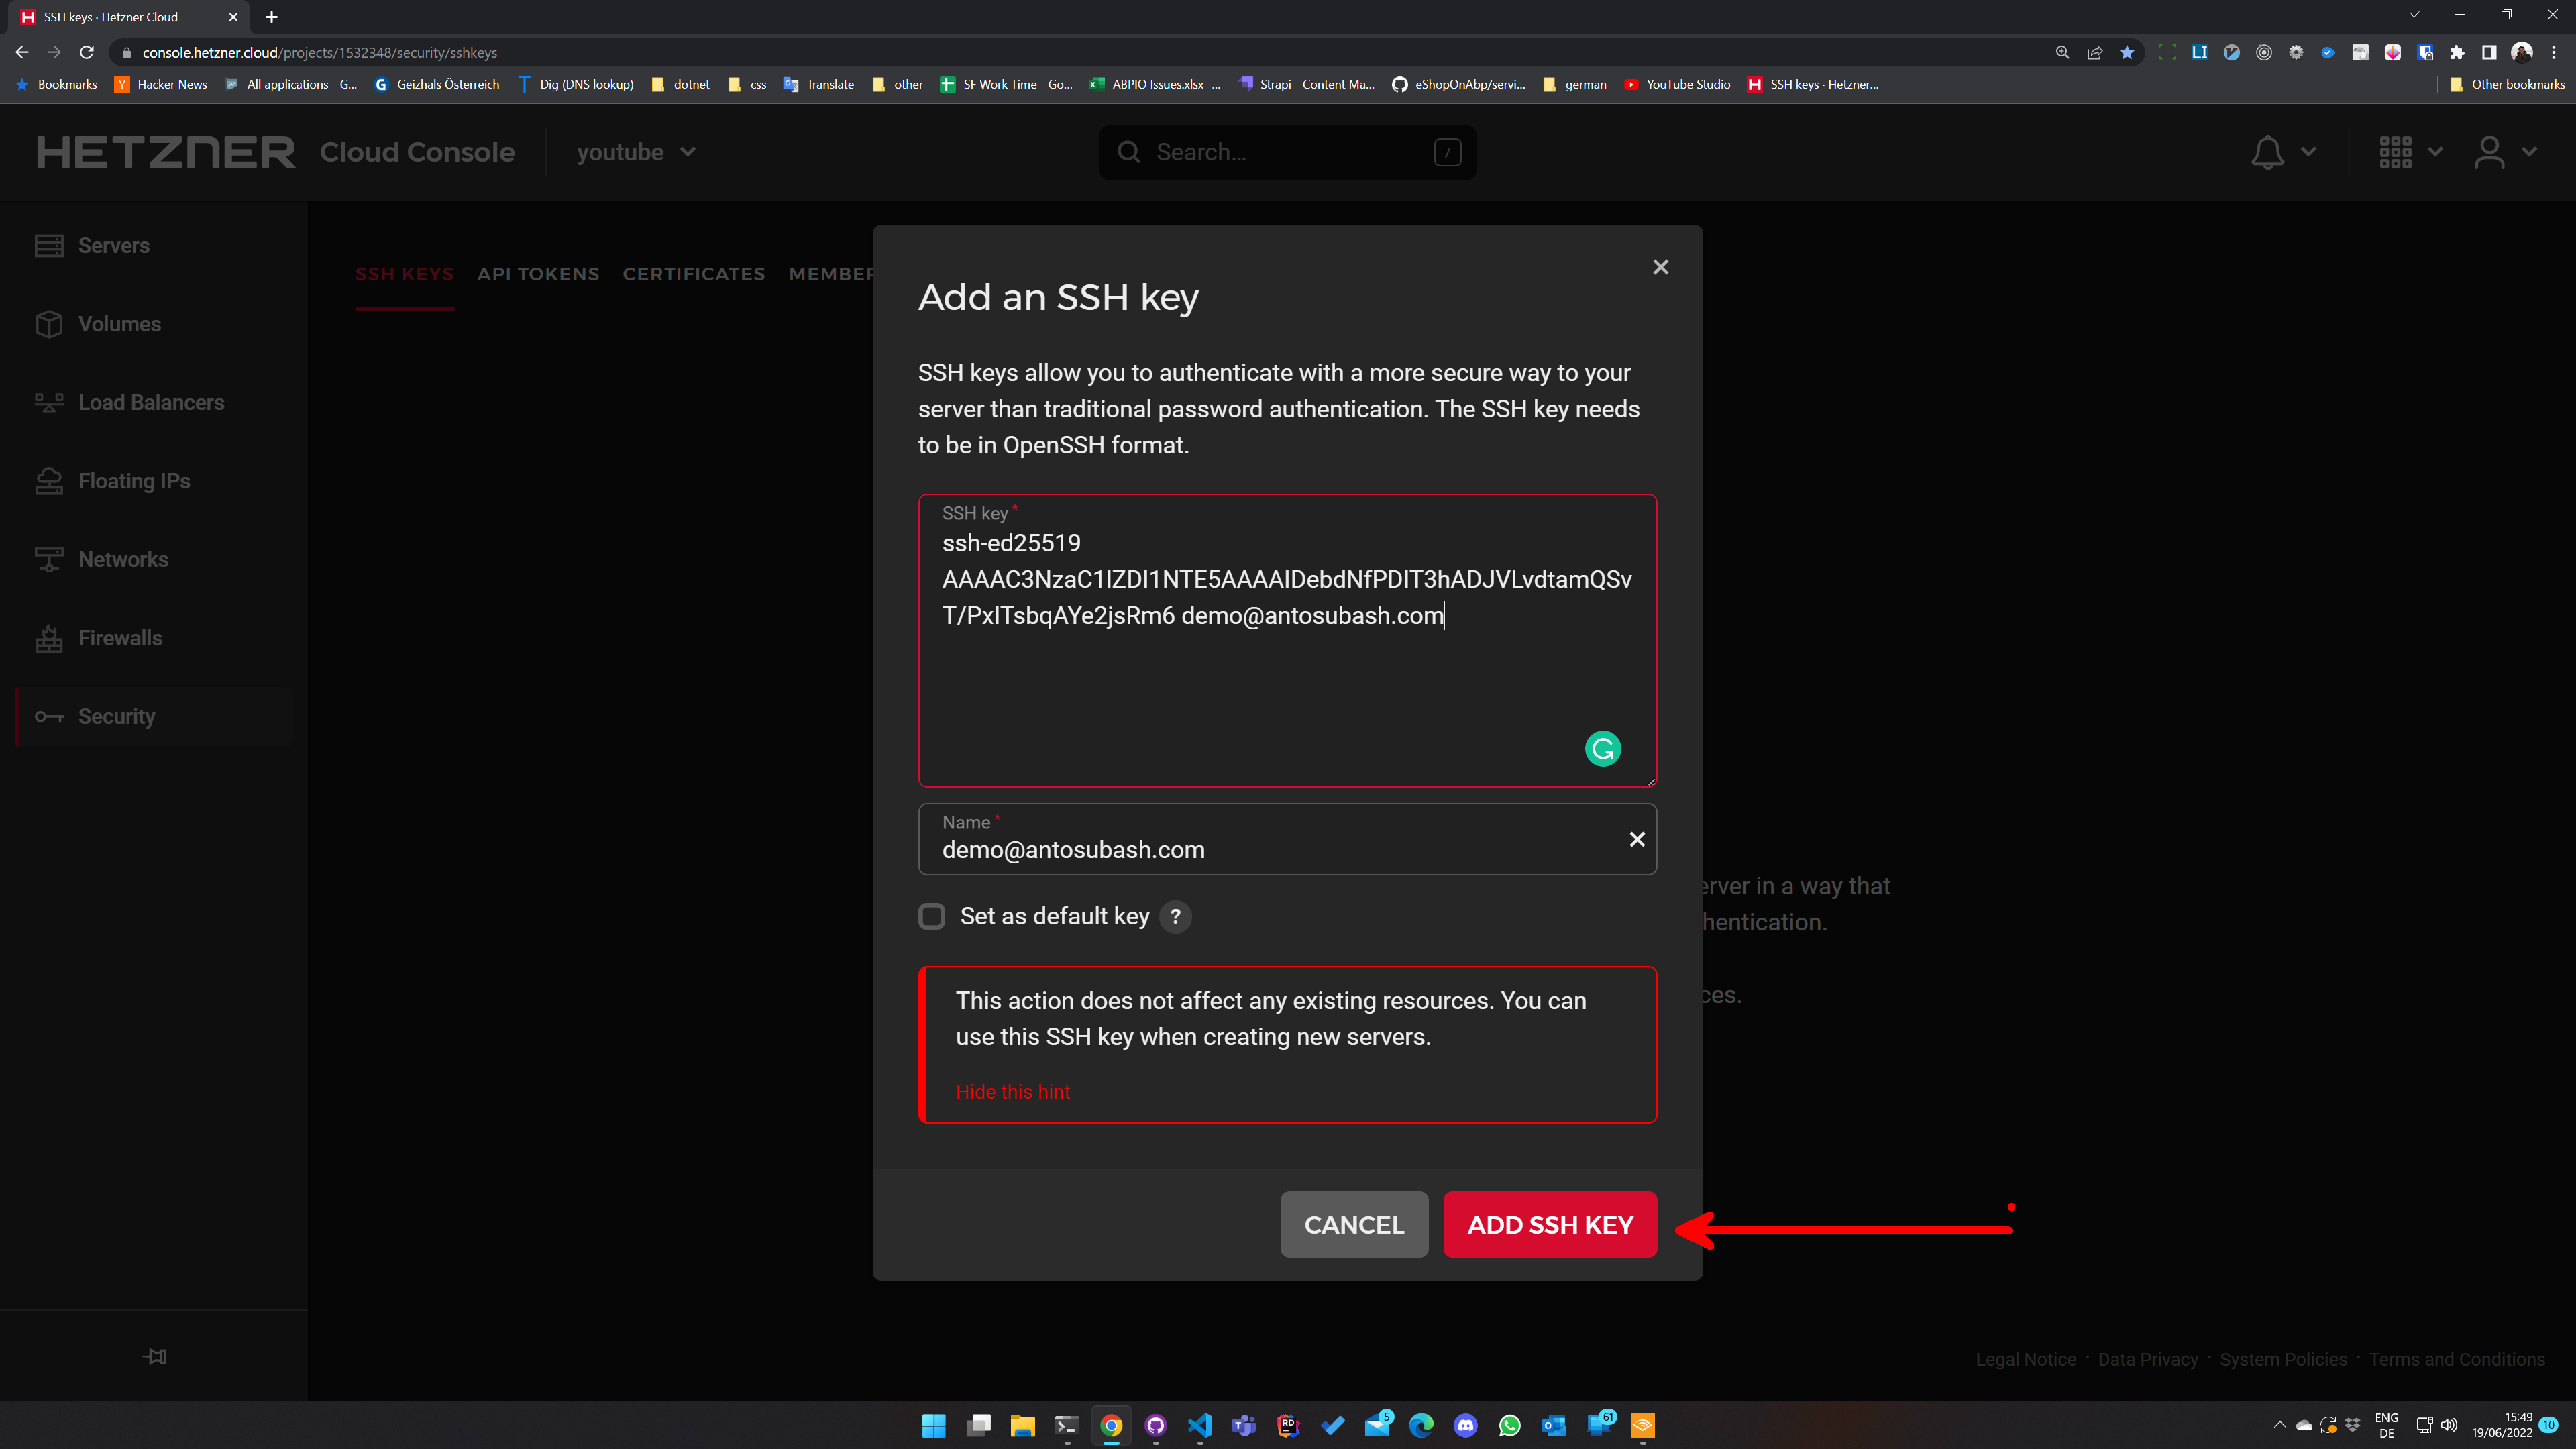The image size is (2576, 1449).
Task: Click the user account icon
Action: click(2489, 152)
